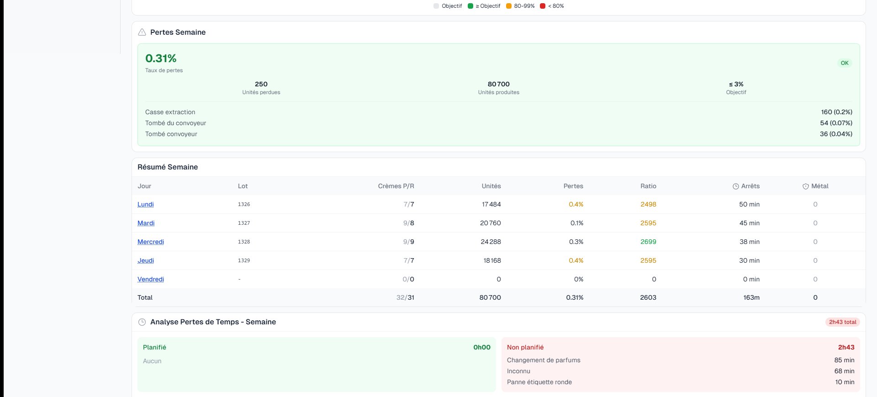Open the Mardi day link
This screenshot has height=397, width=877.
coord(146,223)
